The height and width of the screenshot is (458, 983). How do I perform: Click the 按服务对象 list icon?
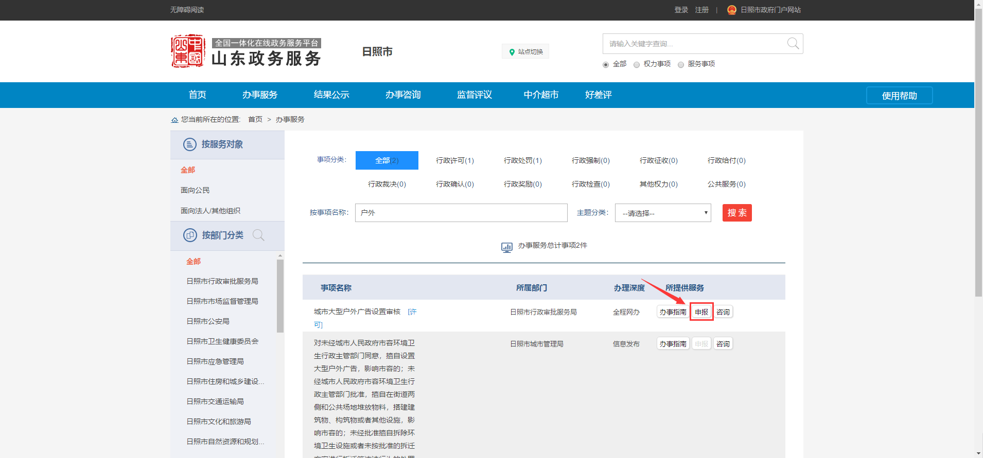(190, 144)
